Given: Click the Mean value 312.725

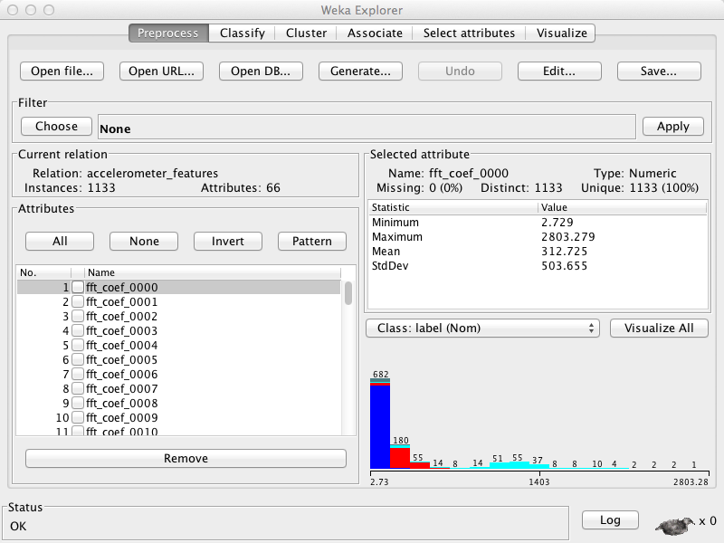Looking at the screenshot, I should pyautogui.click(x=564, y=252).
